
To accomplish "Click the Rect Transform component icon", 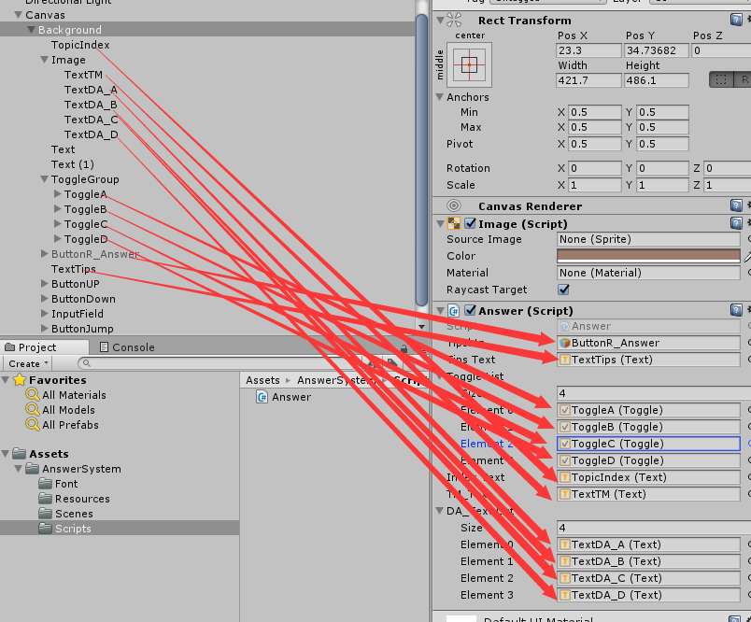I will click(x=454, y=20).
